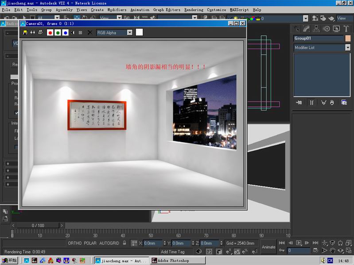Click the Animate button
354x265 pixels.
(x=268, y=247)
